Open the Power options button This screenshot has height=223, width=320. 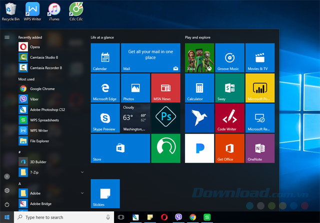7,205
